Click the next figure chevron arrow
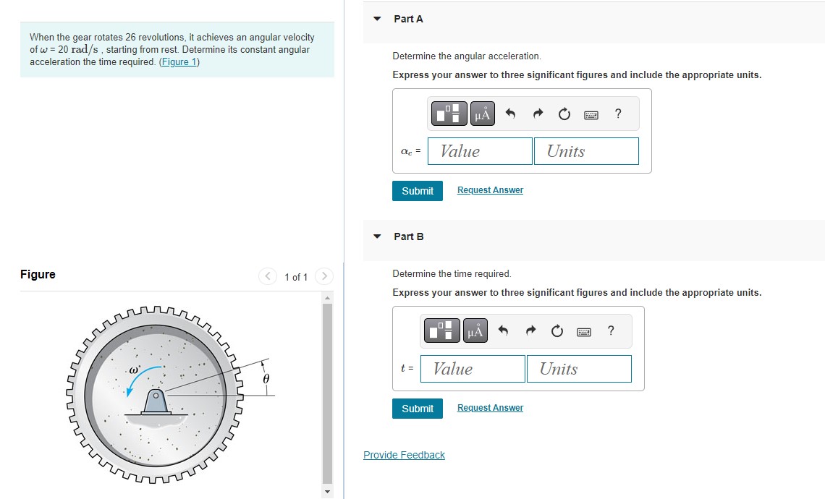The height and width of the screenshot is (499, 825). pyautogui.click(x=323, y=276)
